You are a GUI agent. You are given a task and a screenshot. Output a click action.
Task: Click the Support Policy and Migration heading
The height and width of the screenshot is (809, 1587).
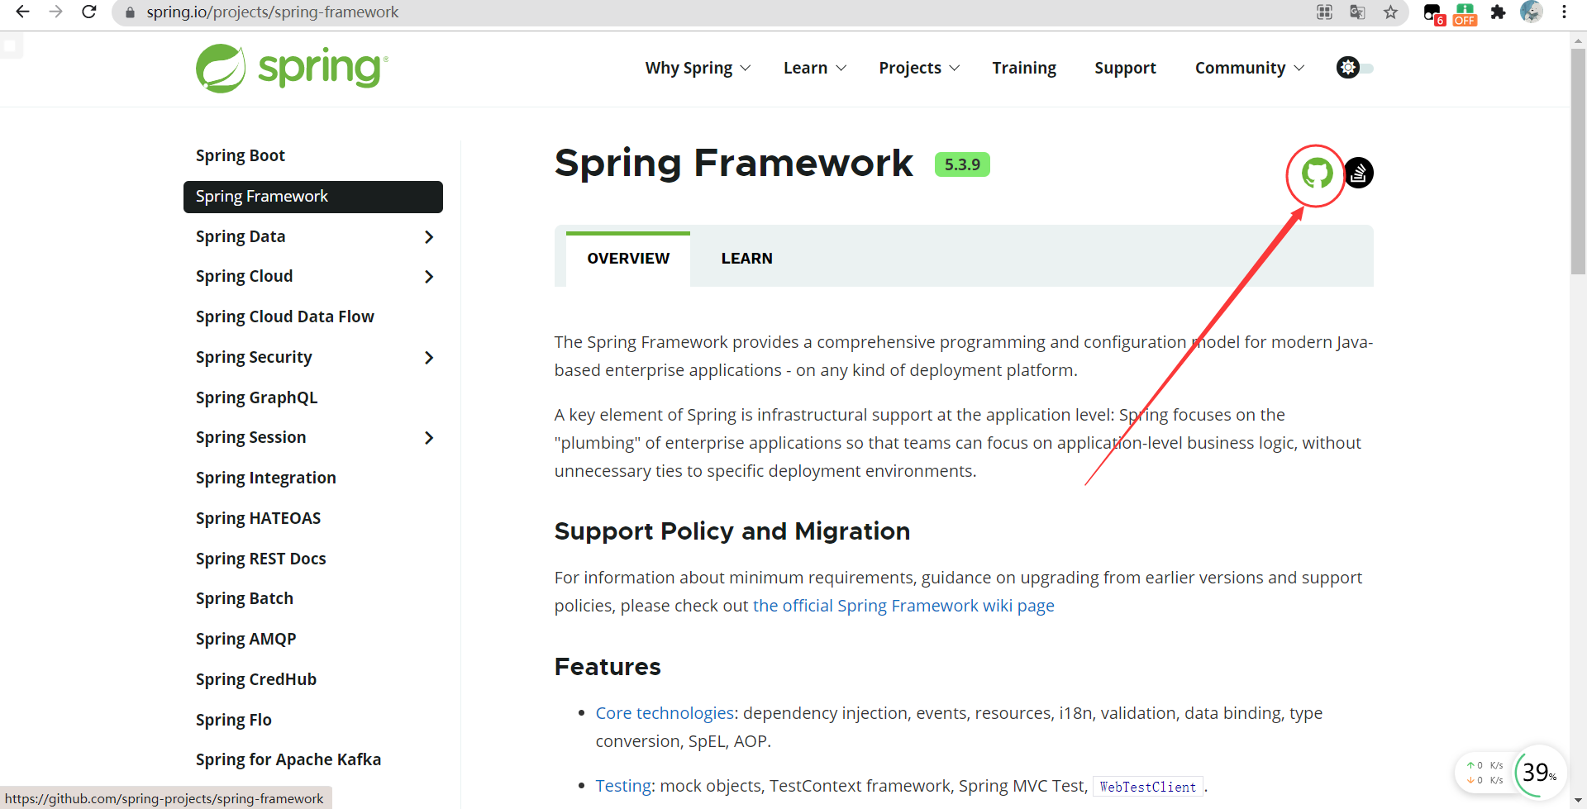[x=732, y=531]
